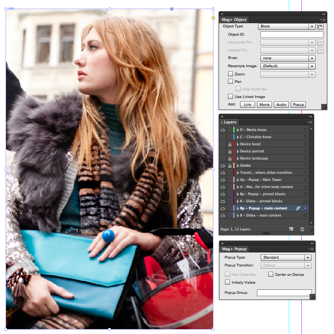Hide the Bp – Popup – main content layer
This screenshot has height=334, width=334.
[223, 209]
